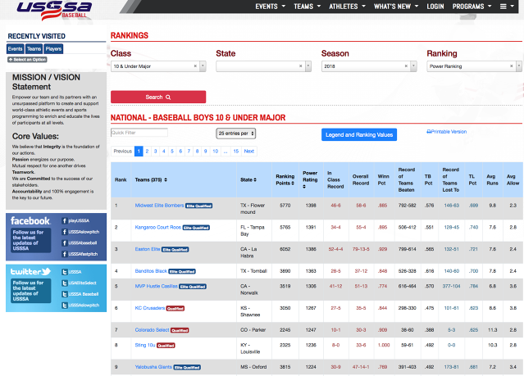Click the USSSA Baseball logo
The image size is (524, 376).
click(x=54, y=10)
